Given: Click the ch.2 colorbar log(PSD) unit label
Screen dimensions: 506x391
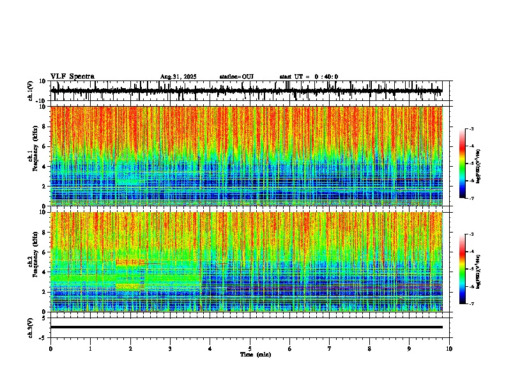Looking at the screenshot, I should [x=478, y=272].
